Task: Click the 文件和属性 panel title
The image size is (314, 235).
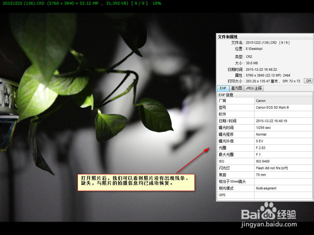Action: tap(228, 37)
